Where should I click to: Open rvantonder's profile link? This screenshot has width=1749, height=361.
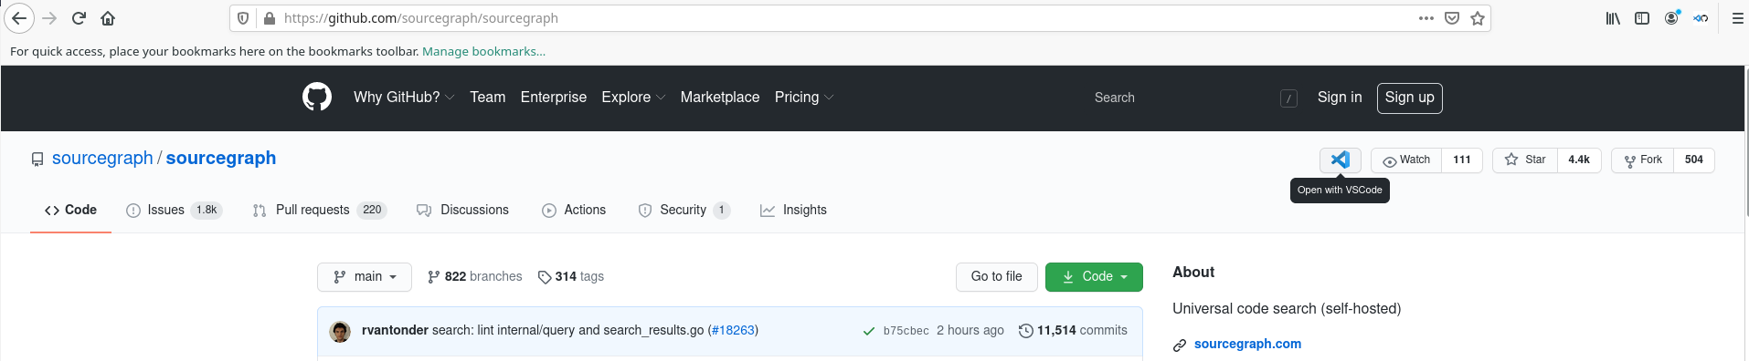tap(395, 331)
